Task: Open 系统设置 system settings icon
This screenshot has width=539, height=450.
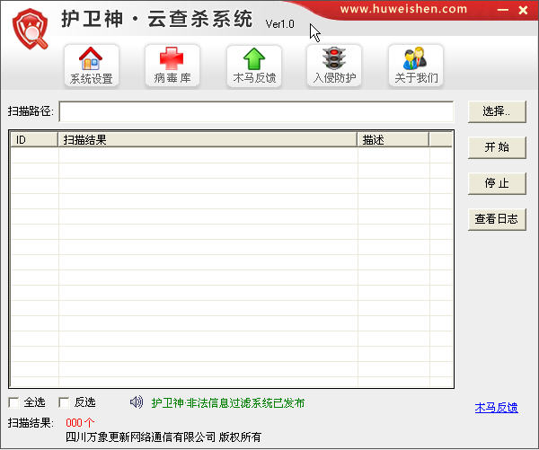Action: [92, 66]
